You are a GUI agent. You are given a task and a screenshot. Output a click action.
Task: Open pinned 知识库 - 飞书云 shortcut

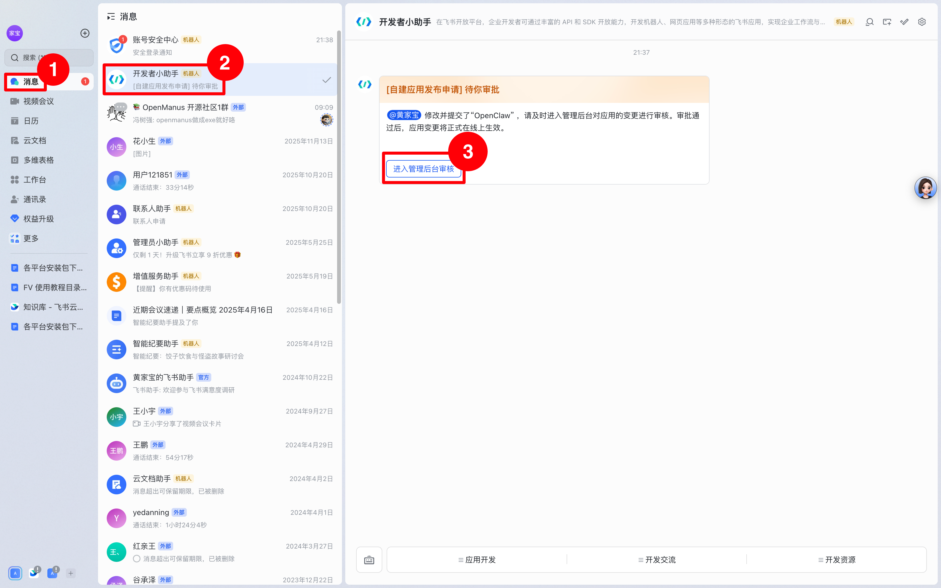[49, 307]
